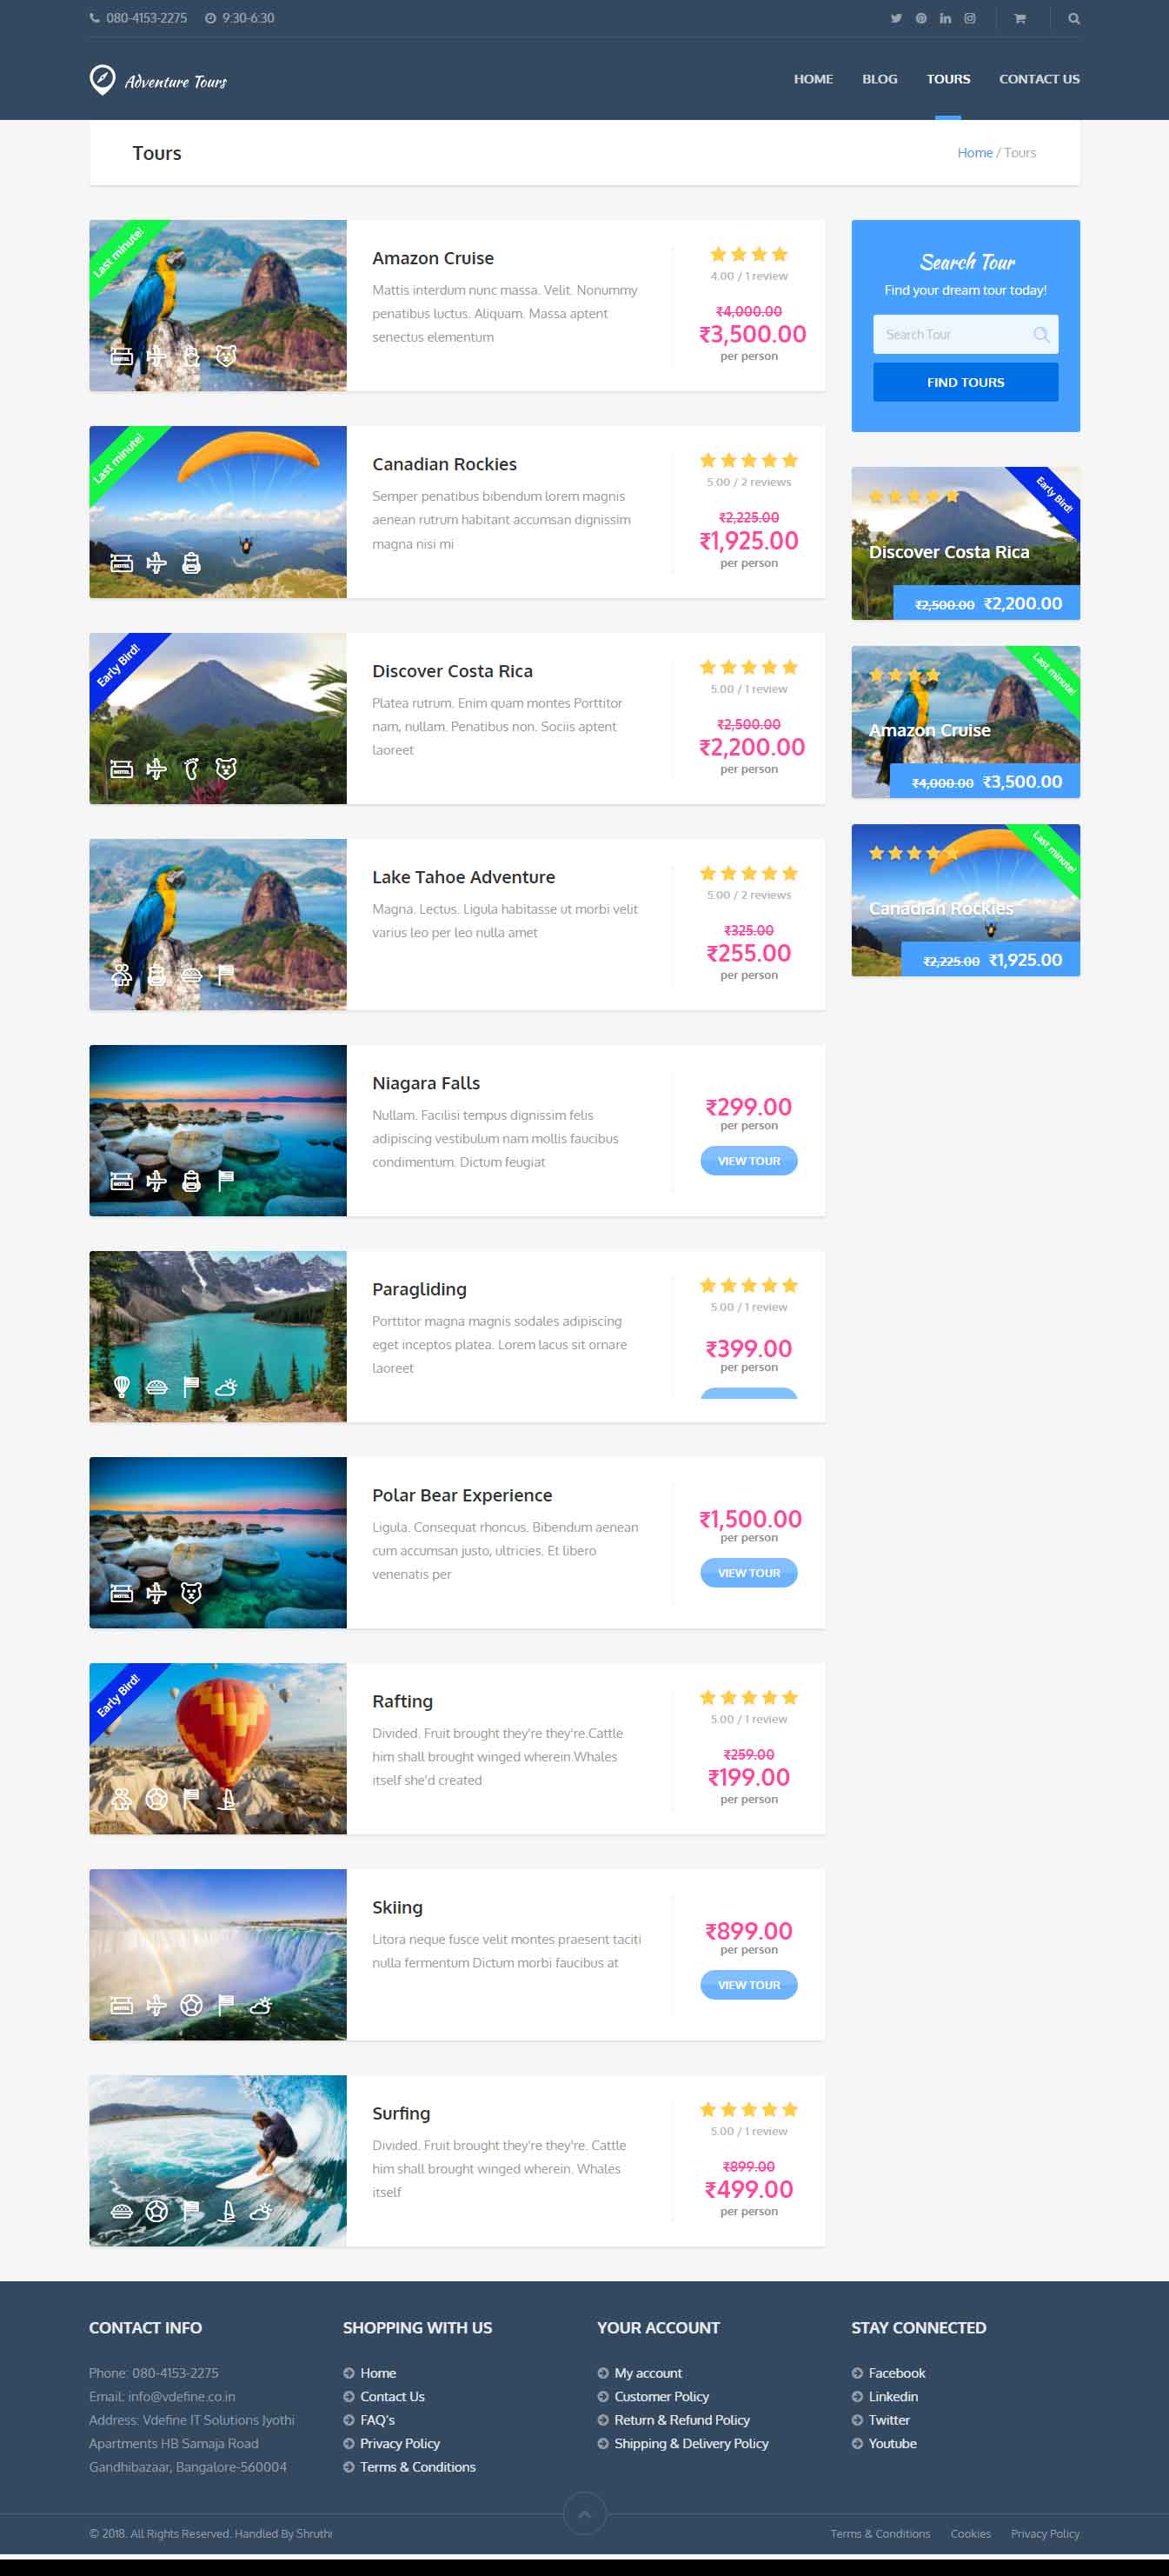The image size is (1169, 2576).
Task: Click the header search magnifier icon
Action: click(1074, 18)
